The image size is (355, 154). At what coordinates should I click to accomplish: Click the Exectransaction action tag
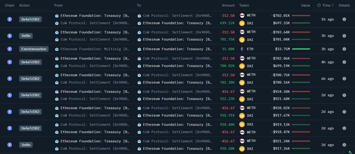click(34, 49)
